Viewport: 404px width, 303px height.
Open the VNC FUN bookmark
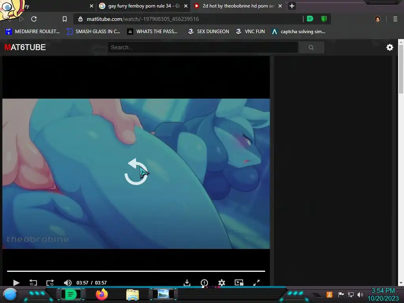(250, 32)
